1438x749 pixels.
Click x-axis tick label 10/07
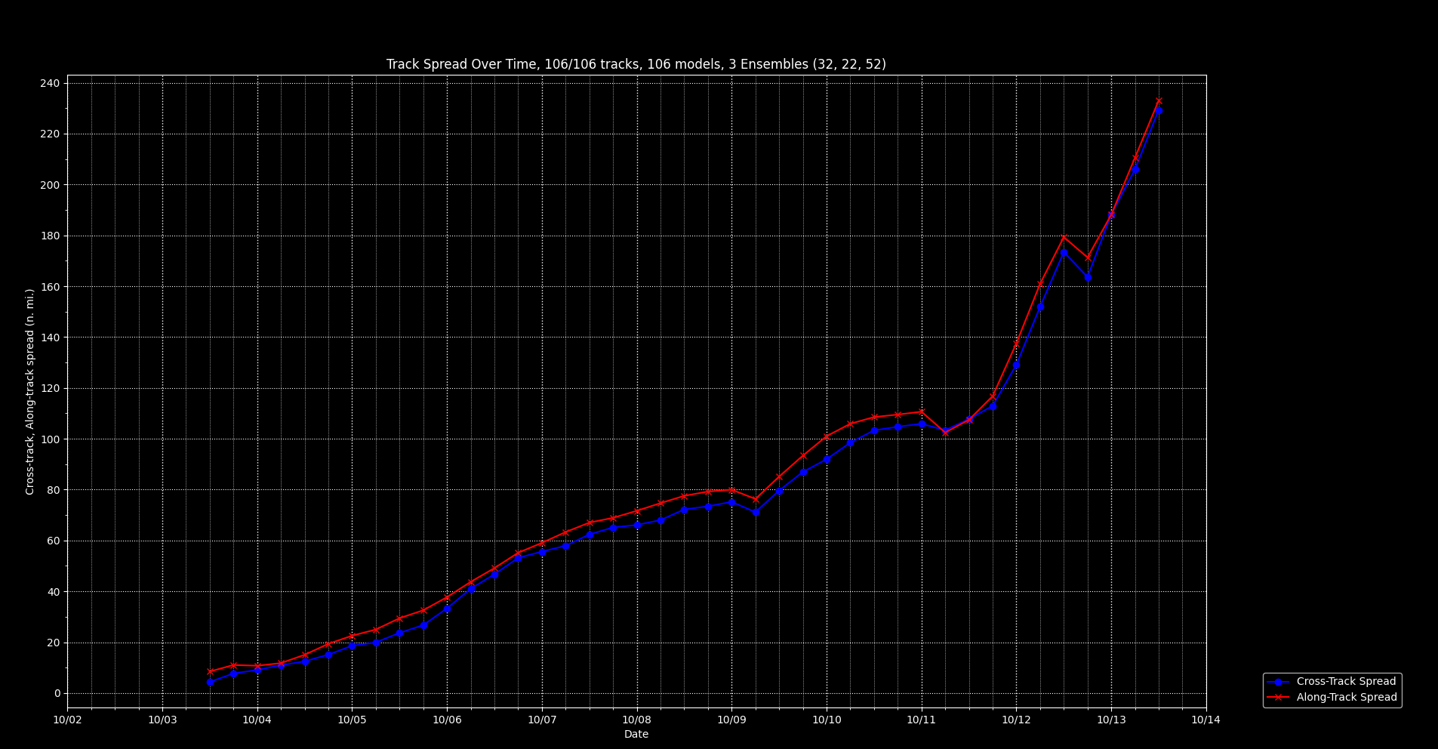(x=542, y=720)
